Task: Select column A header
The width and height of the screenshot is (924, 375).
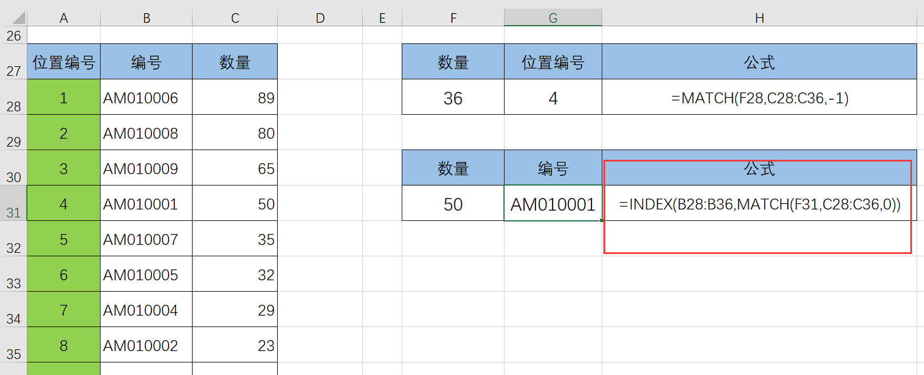Action: pyautogui.click(x=63, y=18)
